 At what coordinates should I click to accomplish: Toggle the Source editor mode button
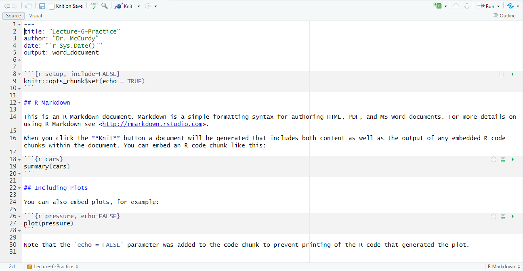(13, 16)
